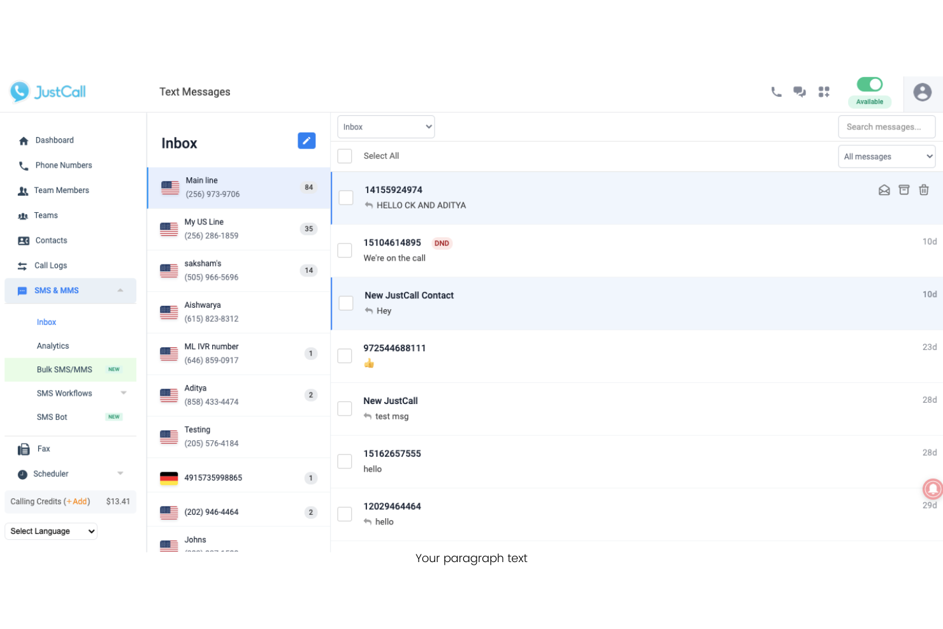Screen dimensions: 943x629
Task: Click the compose new message pencil icon
Action: tap(306, 141)
